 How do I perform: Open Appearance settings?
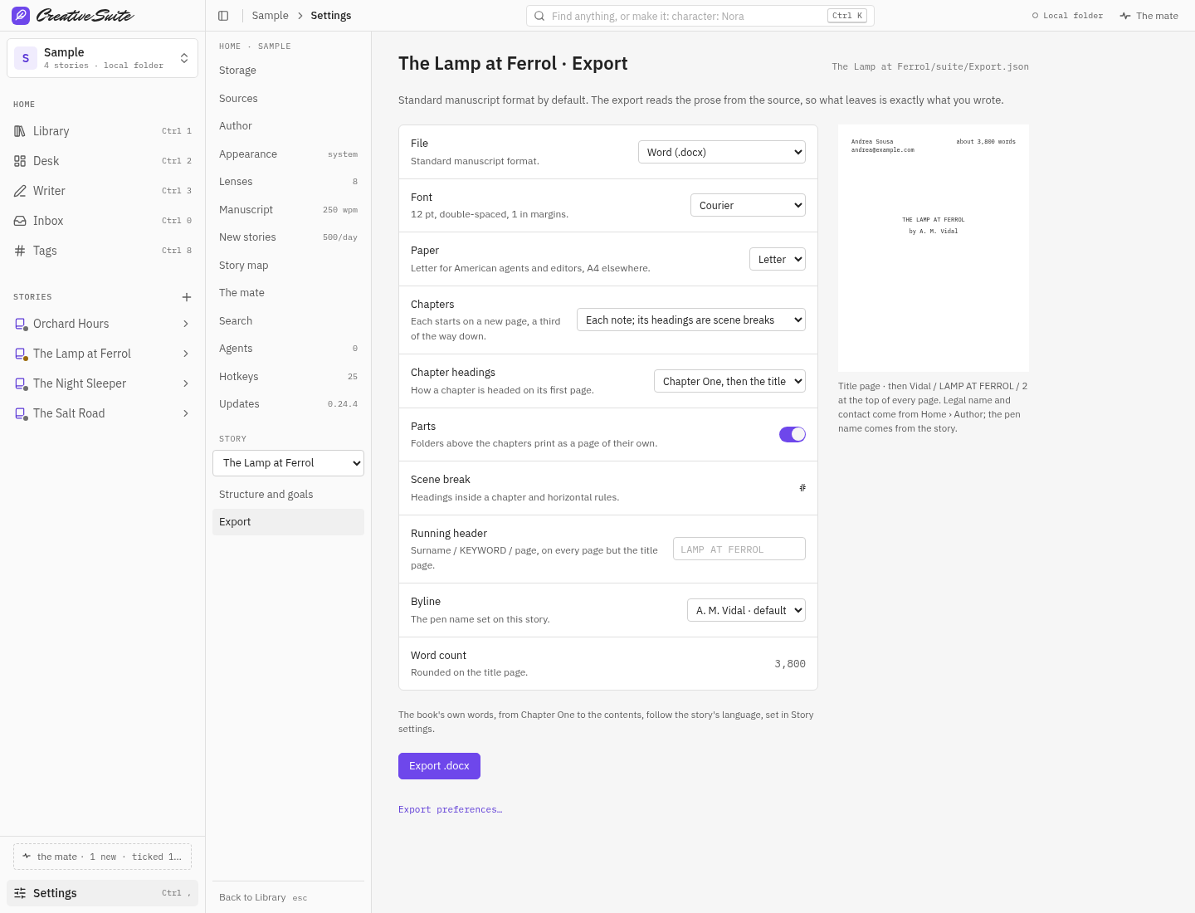coord(288,154)
